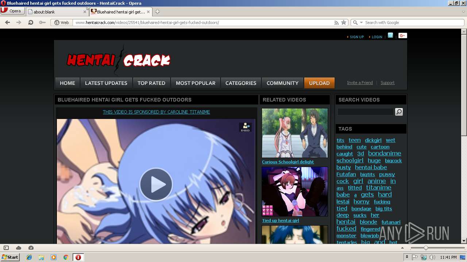
Task: Click the volume speaker tray icon
Action: coord(432,257)
